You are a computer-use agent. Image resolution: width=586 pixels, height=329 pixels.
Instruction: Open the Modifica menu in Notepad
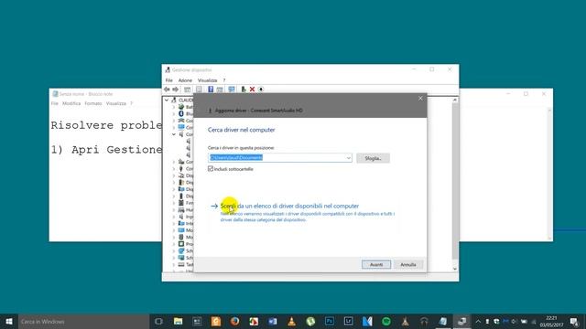(x=71, y=103)
